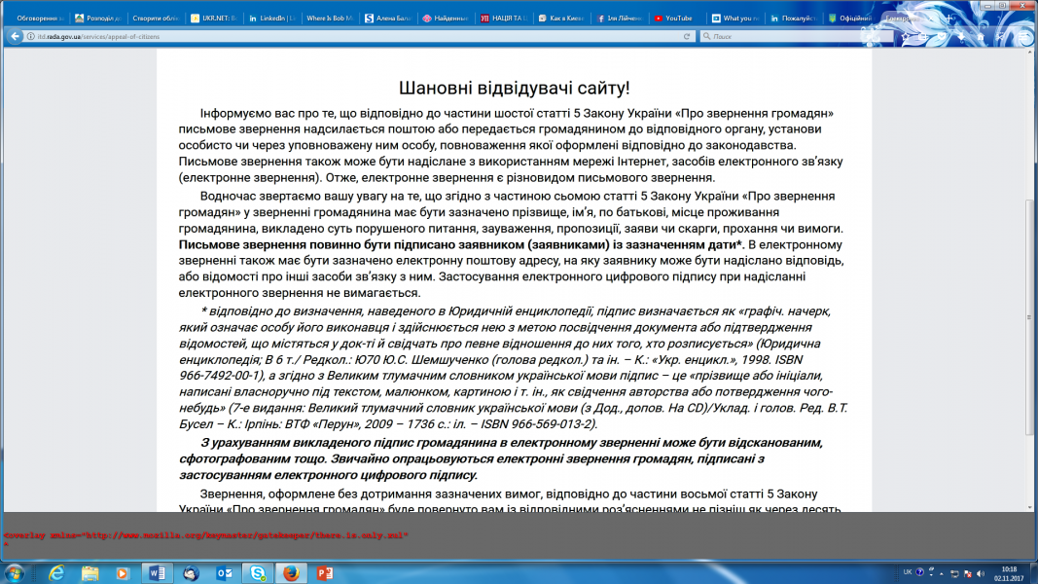Go to the home page icon
Image resolution: width=1038 pixels, height=584 pixels.
[x=981, y=36]
